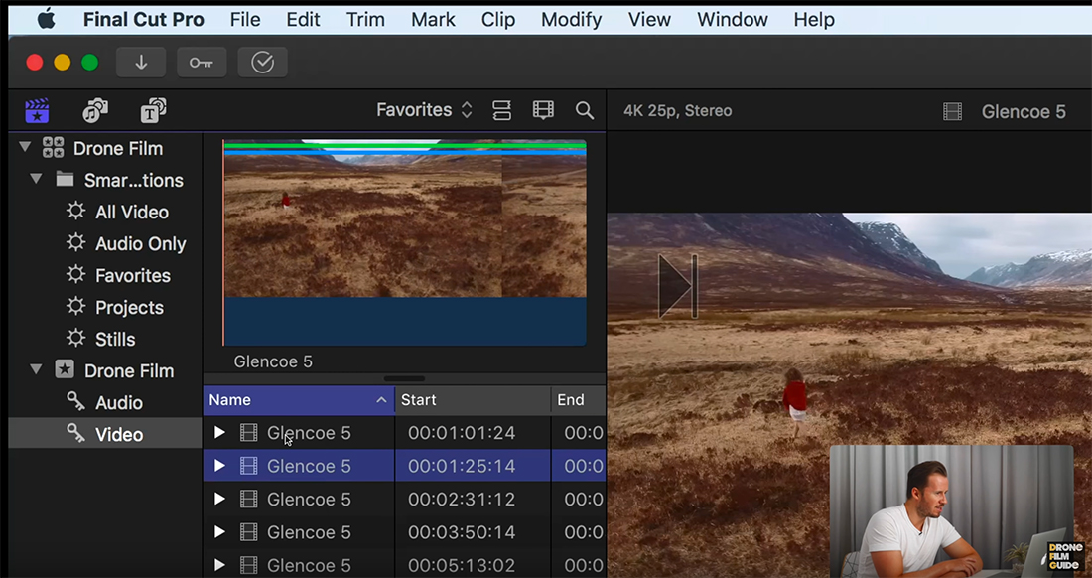
Task: Open the Photos and Audio sidebar
Action: coord(94,110)
